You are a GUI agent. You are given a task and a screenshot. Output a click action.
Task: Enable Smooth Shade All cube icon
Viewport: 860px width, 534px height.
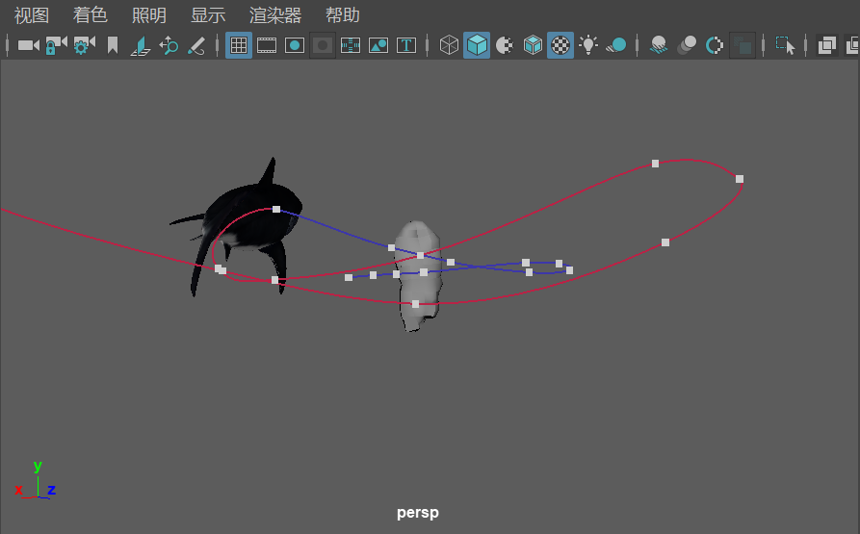pyautogui.click(x=477, y=45)
